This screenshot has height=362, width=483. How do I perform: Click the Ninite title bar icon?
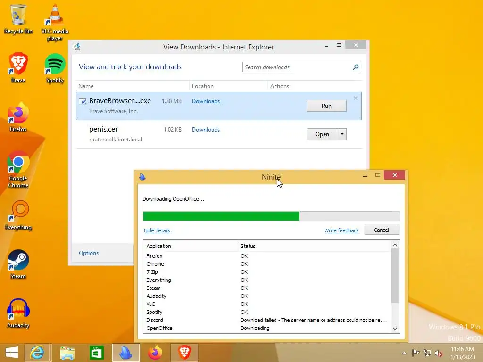pyautogui.click(x=142, y=177)
